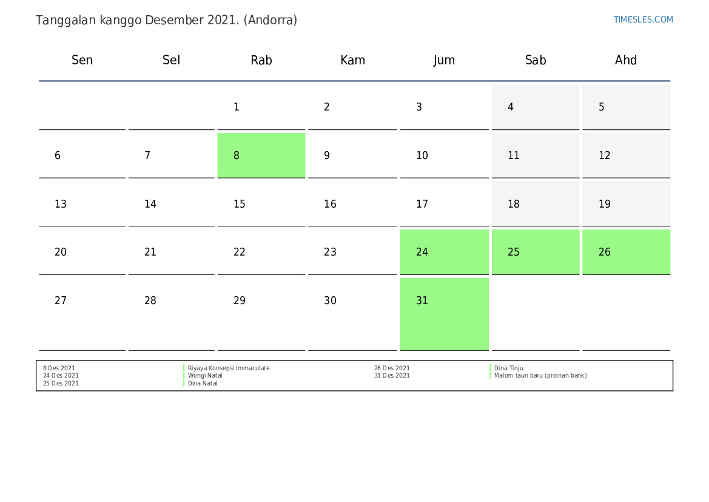
Task: Click day 14 in the calendar
Action: pyautogui.click(x=172, y=204)
